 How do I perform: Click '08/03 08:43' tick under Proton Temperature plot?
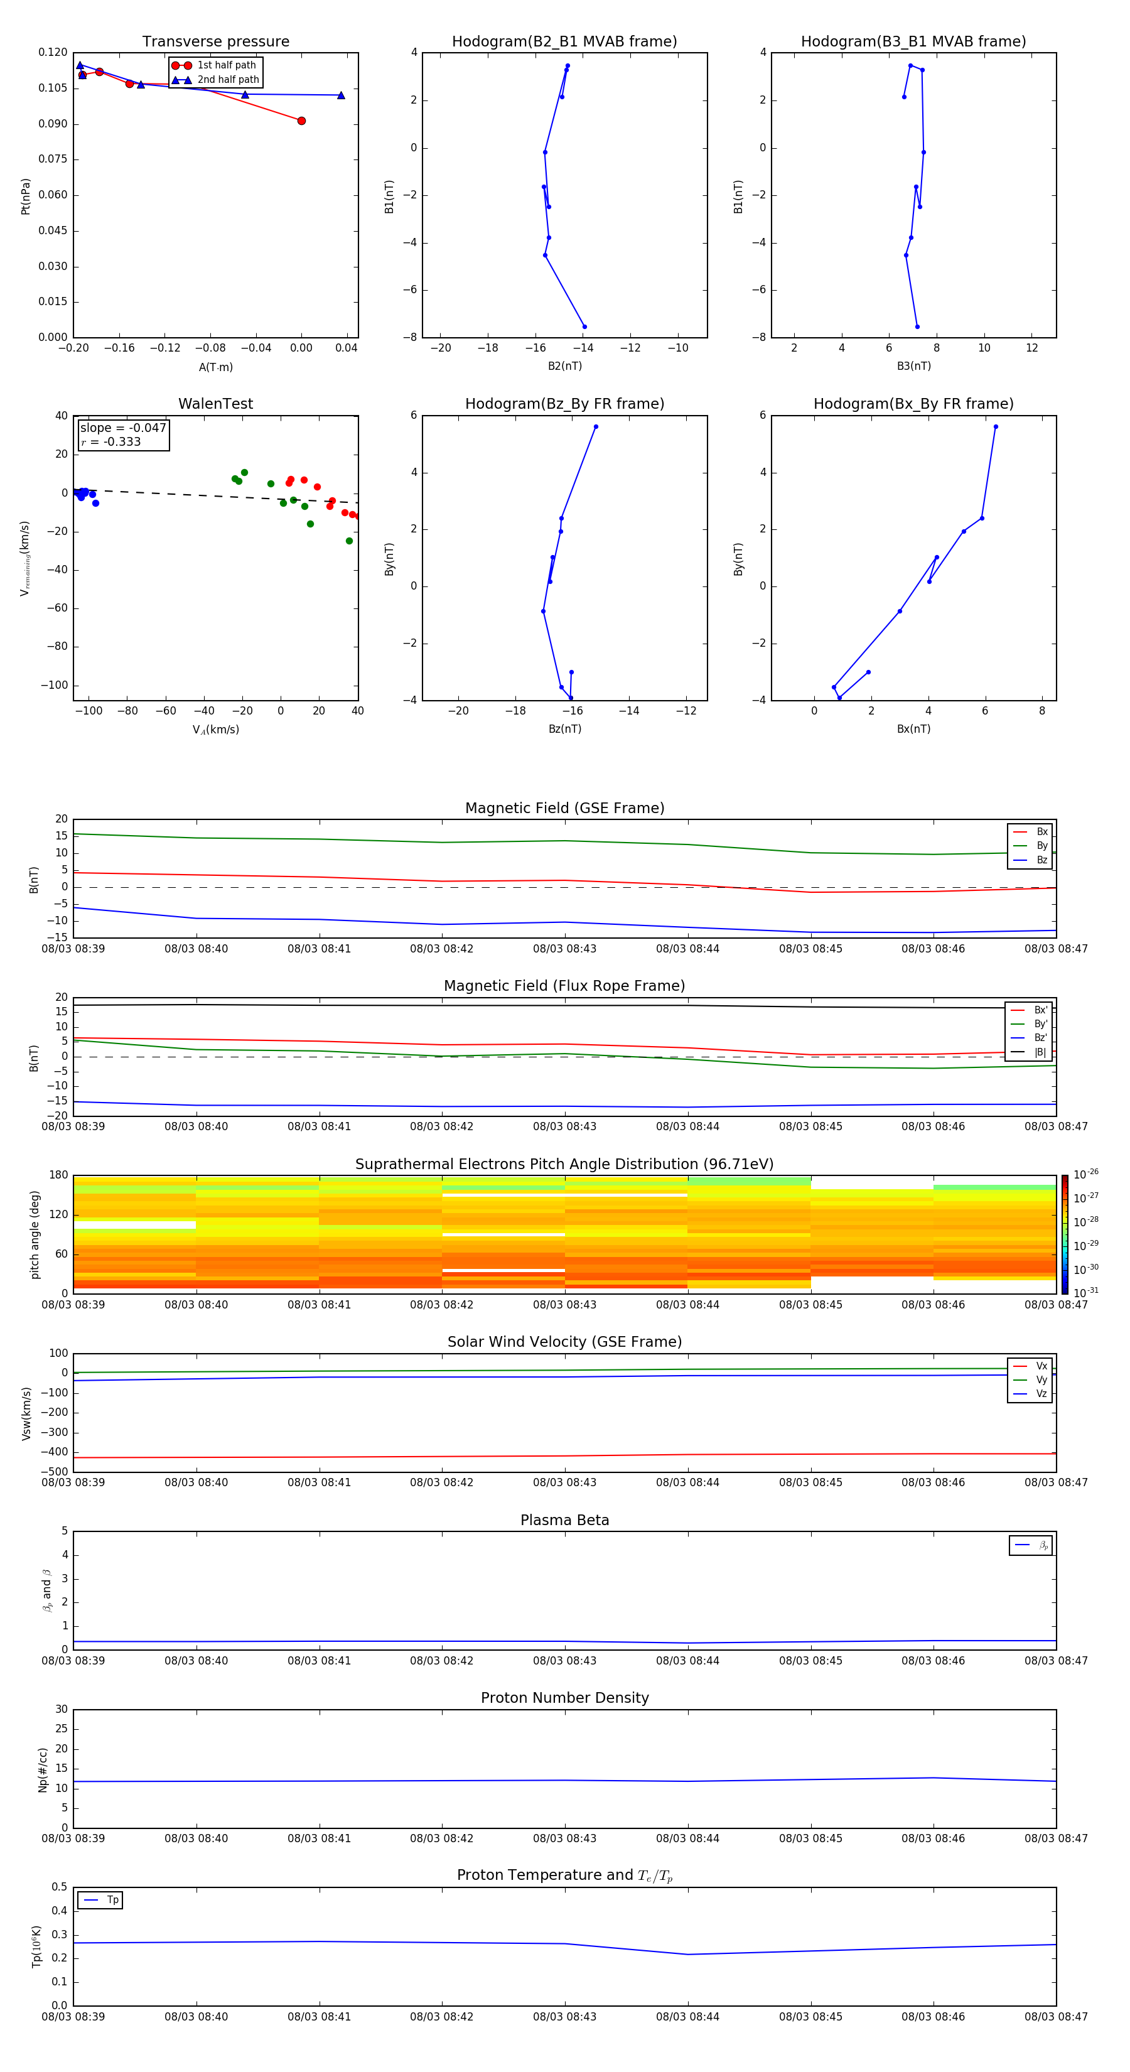click(x=564, y=2017)
